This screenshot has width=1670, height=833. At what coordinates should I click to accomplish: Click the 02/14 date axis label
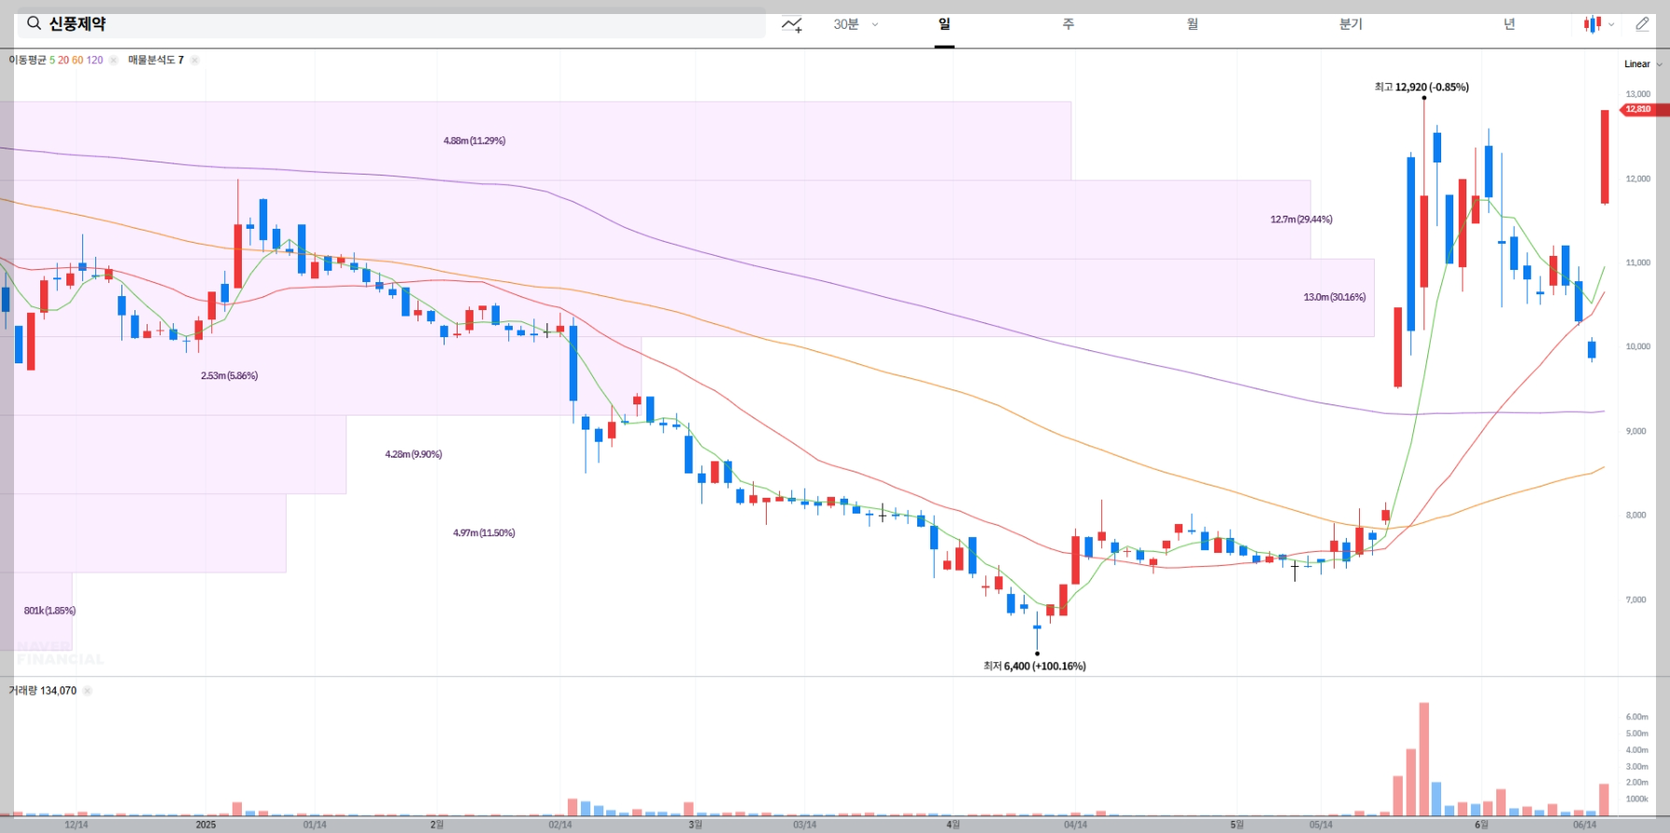coord(559,825)
